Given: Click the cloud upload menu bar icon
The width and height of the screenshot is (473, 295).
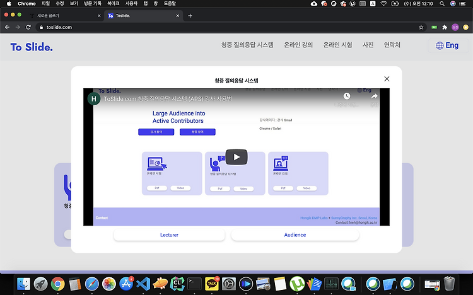Looking at the screenshot, I should [x=313, y=4].
